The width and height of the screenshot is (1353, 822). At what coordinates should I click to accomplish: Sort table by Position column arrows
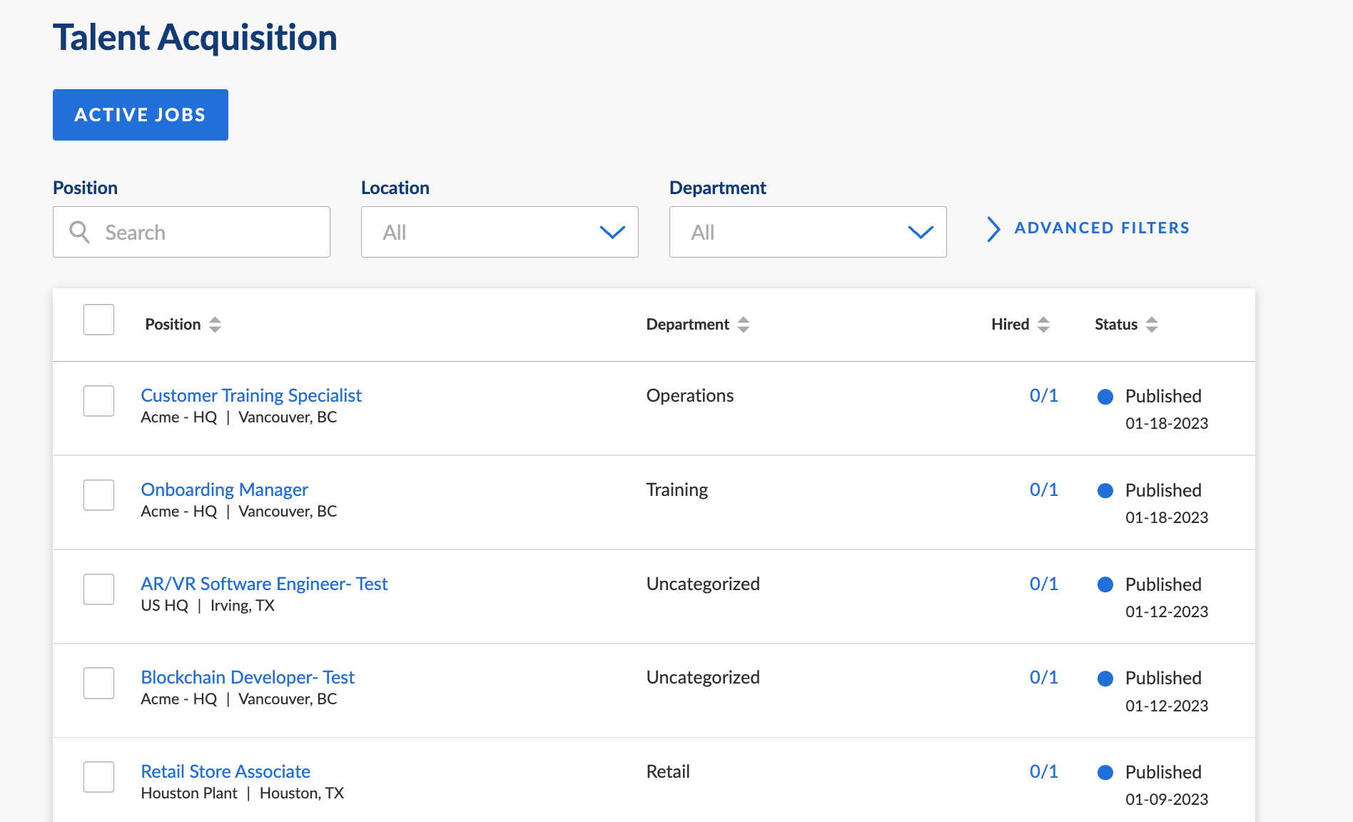(215, 325)
